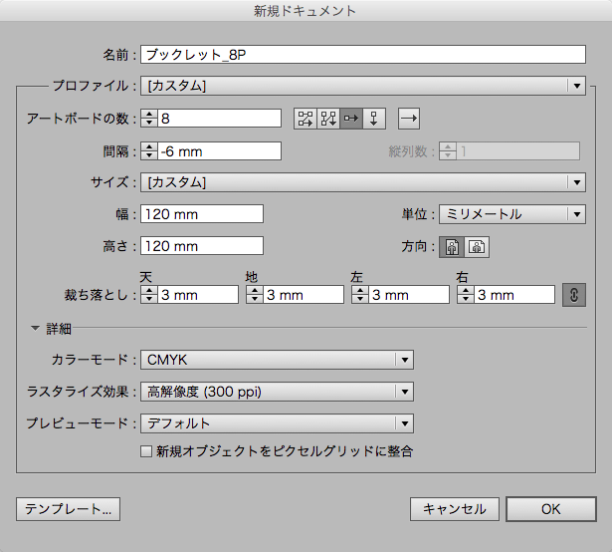Open the 単位 units dropdown
Viewport: 612px width, 552px height.
(x=512, y=214)
